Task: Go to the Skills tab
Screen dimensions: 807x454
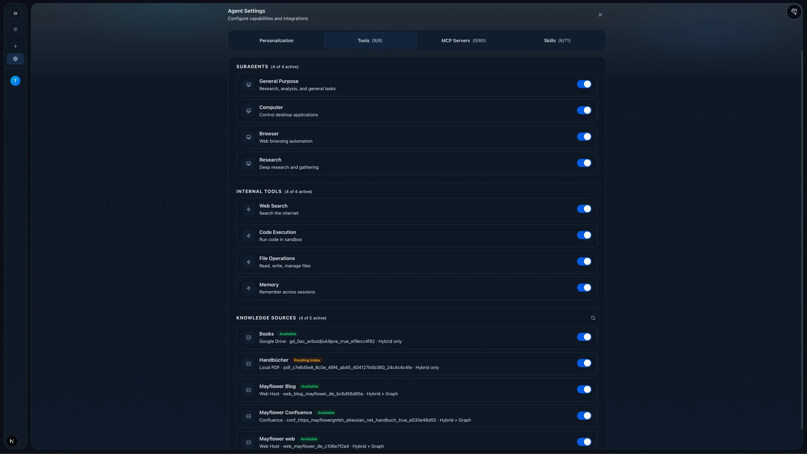Action: click(557, 40)
